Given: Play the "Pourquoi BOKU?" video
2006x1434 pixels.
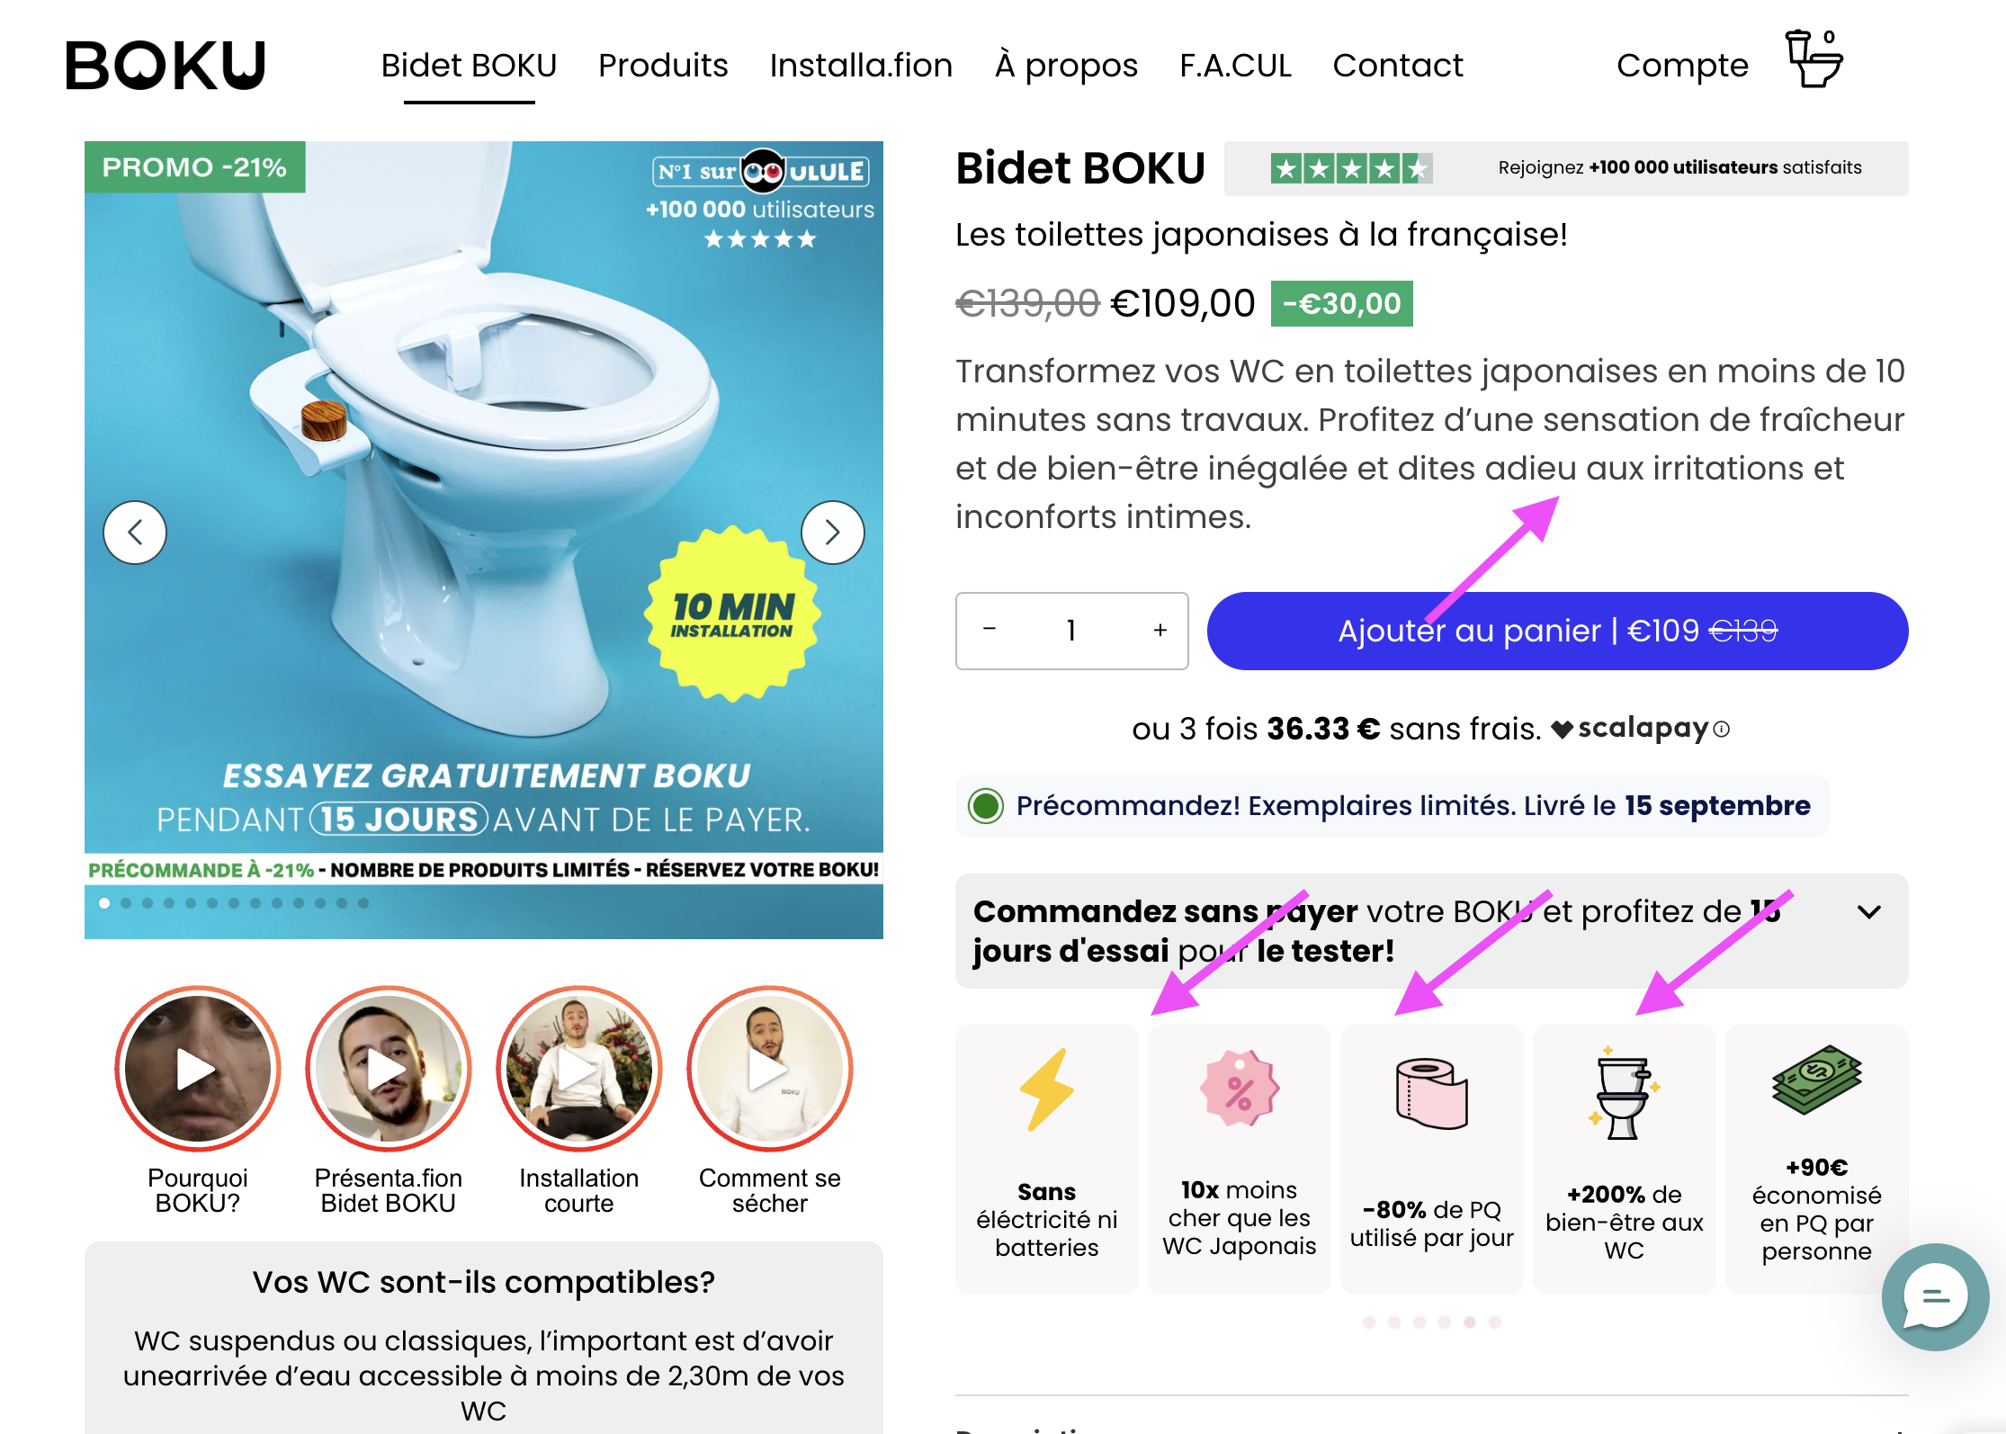Looking at the screenshot, I should point(198,1069).
